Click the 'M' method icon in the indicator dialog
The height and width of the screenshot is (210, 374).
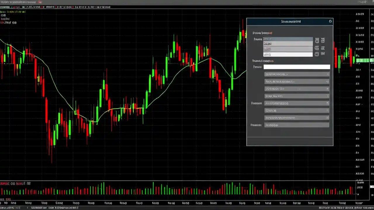coord(323,54)
